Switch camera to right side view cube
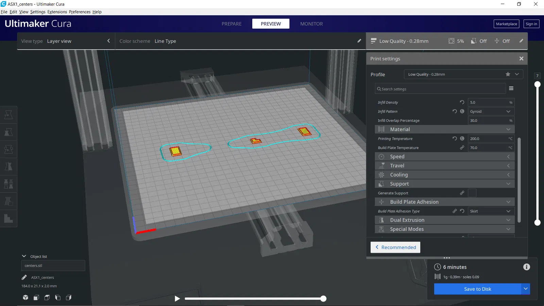This screenshot has height=306, width=544. (69, 298)
